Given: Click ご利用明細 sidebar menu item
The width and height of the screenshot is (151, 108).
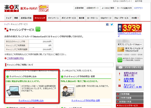Looking at the screenshot, I should coord(130,94).
